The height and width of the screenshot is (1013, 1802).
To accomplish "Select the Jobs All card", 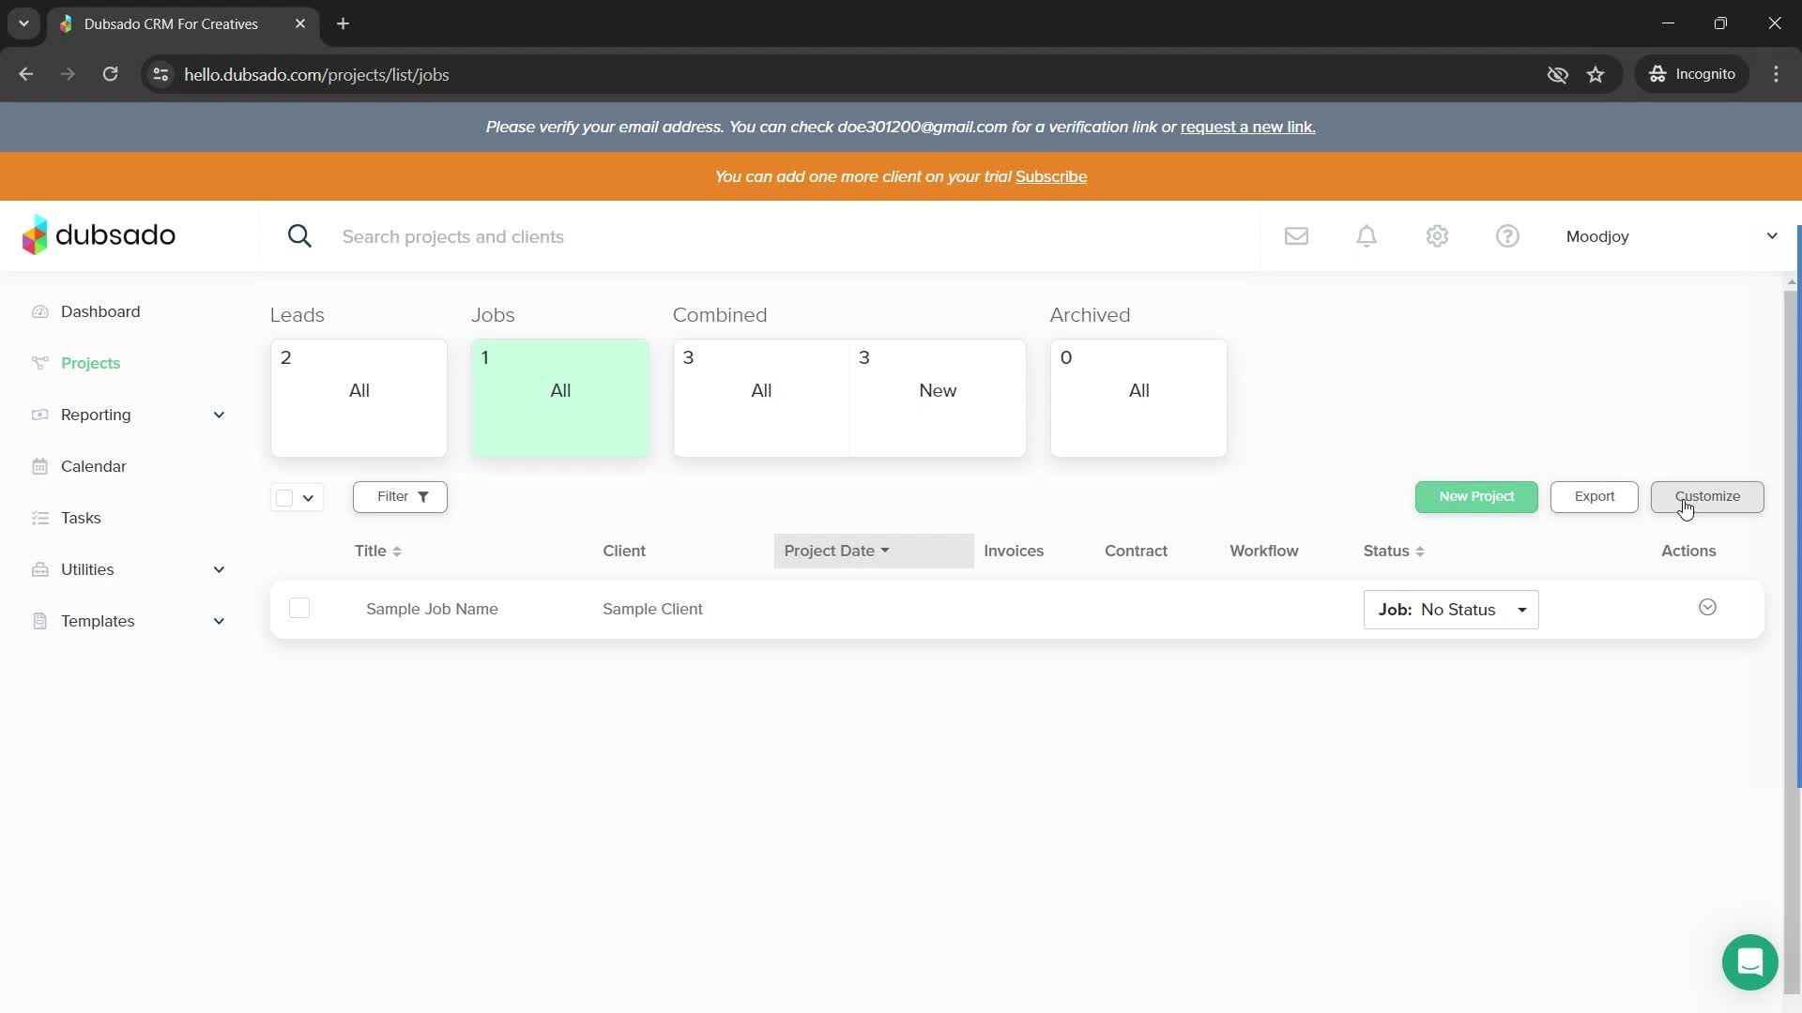I will 560,398.
